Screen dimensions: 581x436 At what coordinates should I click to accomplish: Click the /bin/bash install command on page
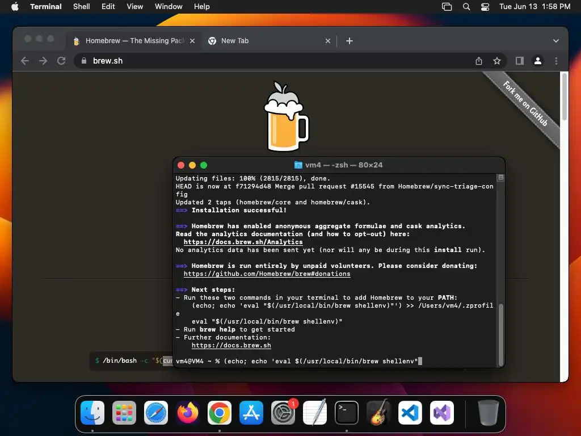point(132,360)
